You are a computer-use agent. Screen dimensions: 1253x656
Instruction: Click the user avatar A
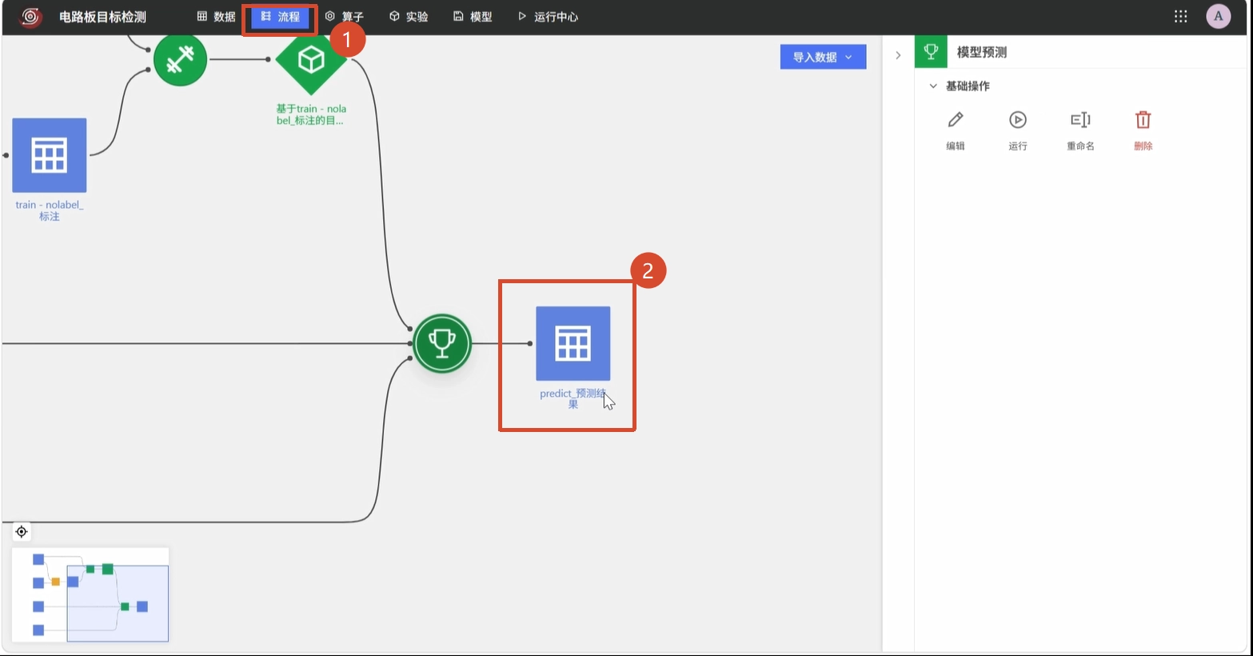pyautogui.click(x=1219, y=17)
